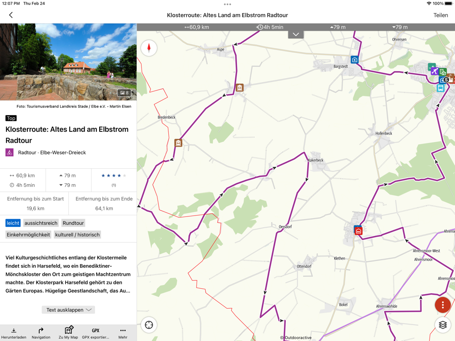Go back using the top-left arrow

pos(11,15)
